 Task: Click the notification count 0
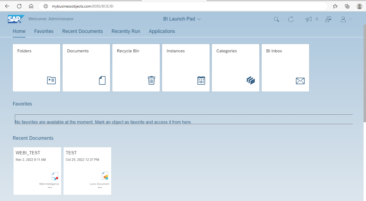tap(317, 19)
